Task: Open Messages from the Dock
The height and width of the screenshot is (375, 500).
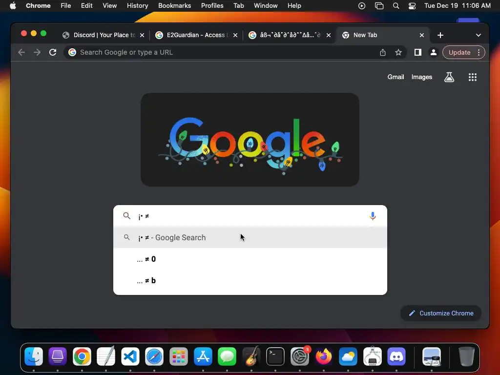Action: click(x=227, y=356)
